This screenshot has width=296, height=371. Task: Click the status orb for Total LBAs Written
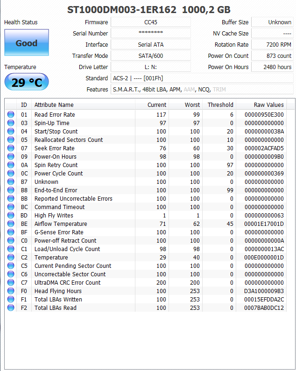tap(11, 299)
